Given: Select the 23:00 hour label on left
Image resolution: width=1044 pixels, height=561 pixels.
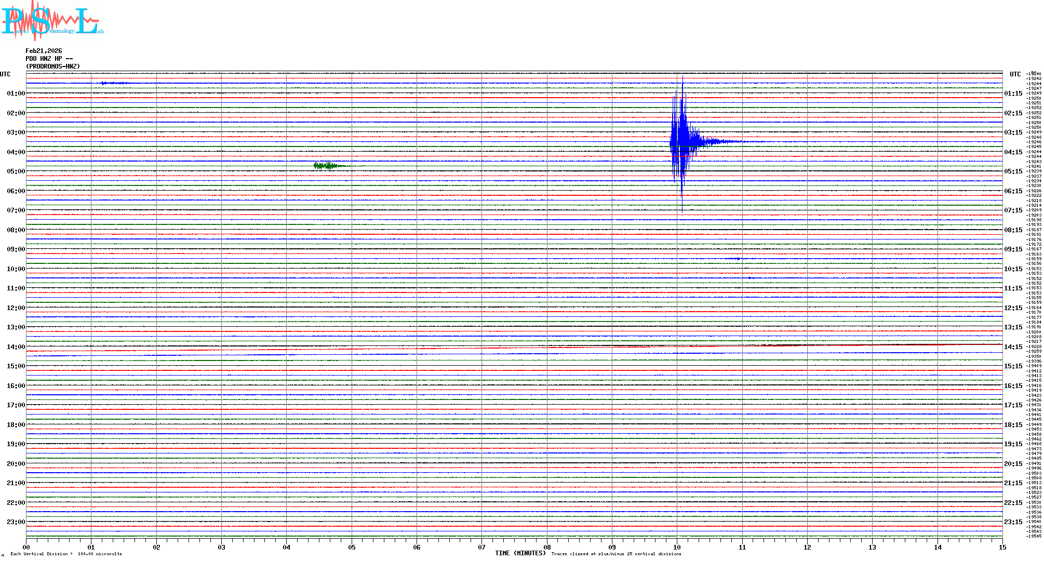Looking at the screenshot, I should [16, 522].
